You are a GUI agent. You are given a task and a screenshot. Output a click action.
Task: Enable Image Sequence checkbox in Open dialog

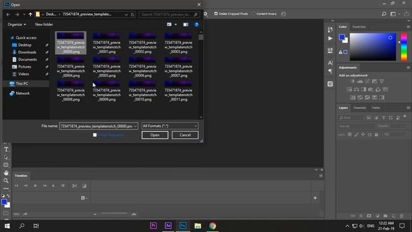[x=95, y=135]
